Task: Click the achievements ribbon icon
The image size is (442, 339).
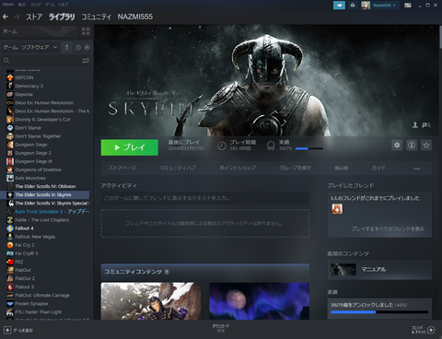Action: (271, 146)
